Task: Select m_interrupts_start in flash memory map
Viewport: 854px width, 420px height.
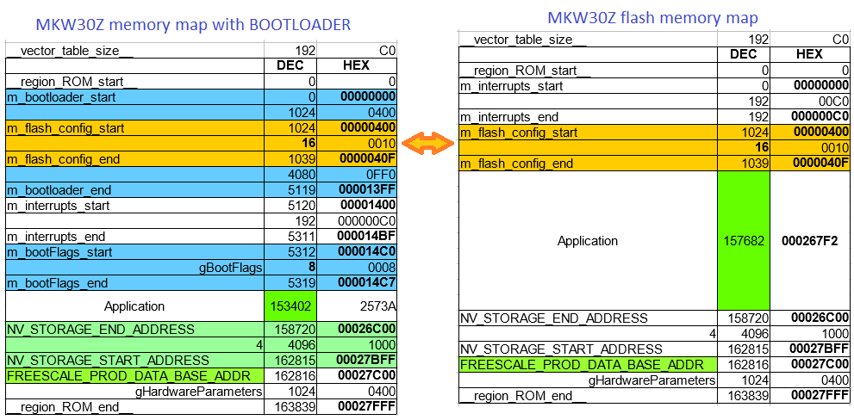Action: pyautogui.click(x=512, y=86)
